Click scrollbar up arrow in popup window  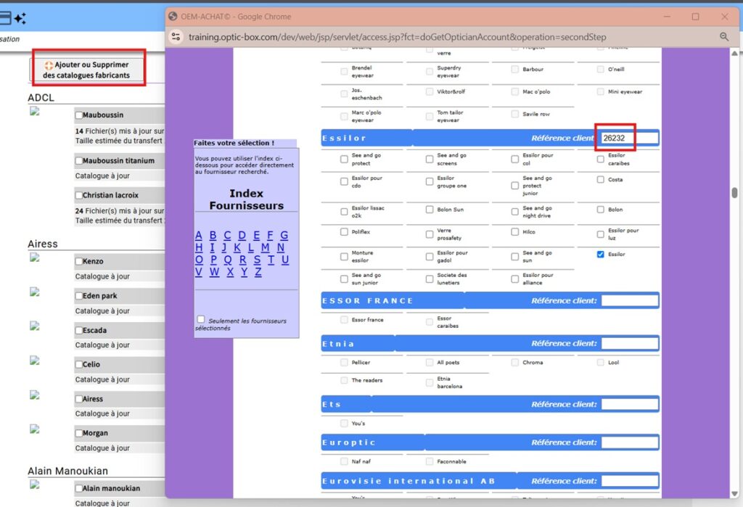click(x=734, y=53)
